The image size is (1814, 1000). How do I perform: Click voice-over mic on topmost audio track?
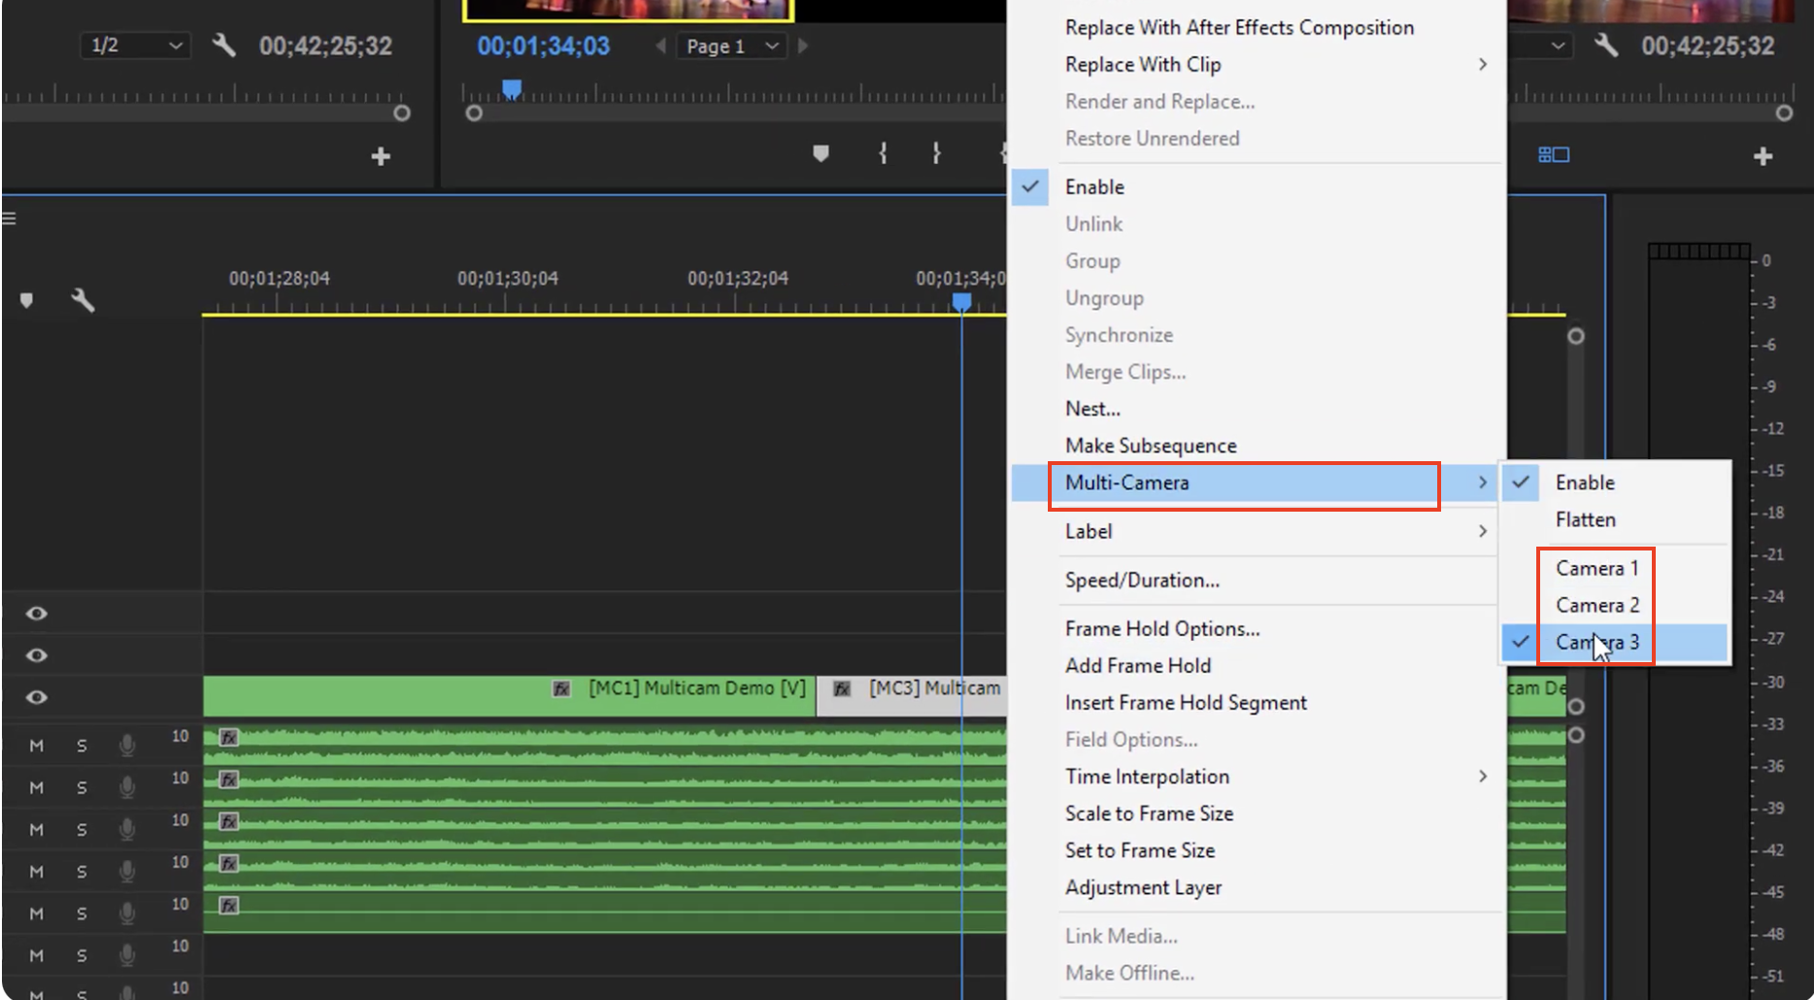pos(127,746)
